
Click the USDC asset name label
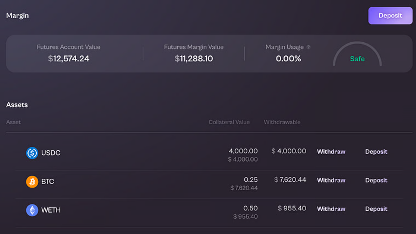click(51, 153)
